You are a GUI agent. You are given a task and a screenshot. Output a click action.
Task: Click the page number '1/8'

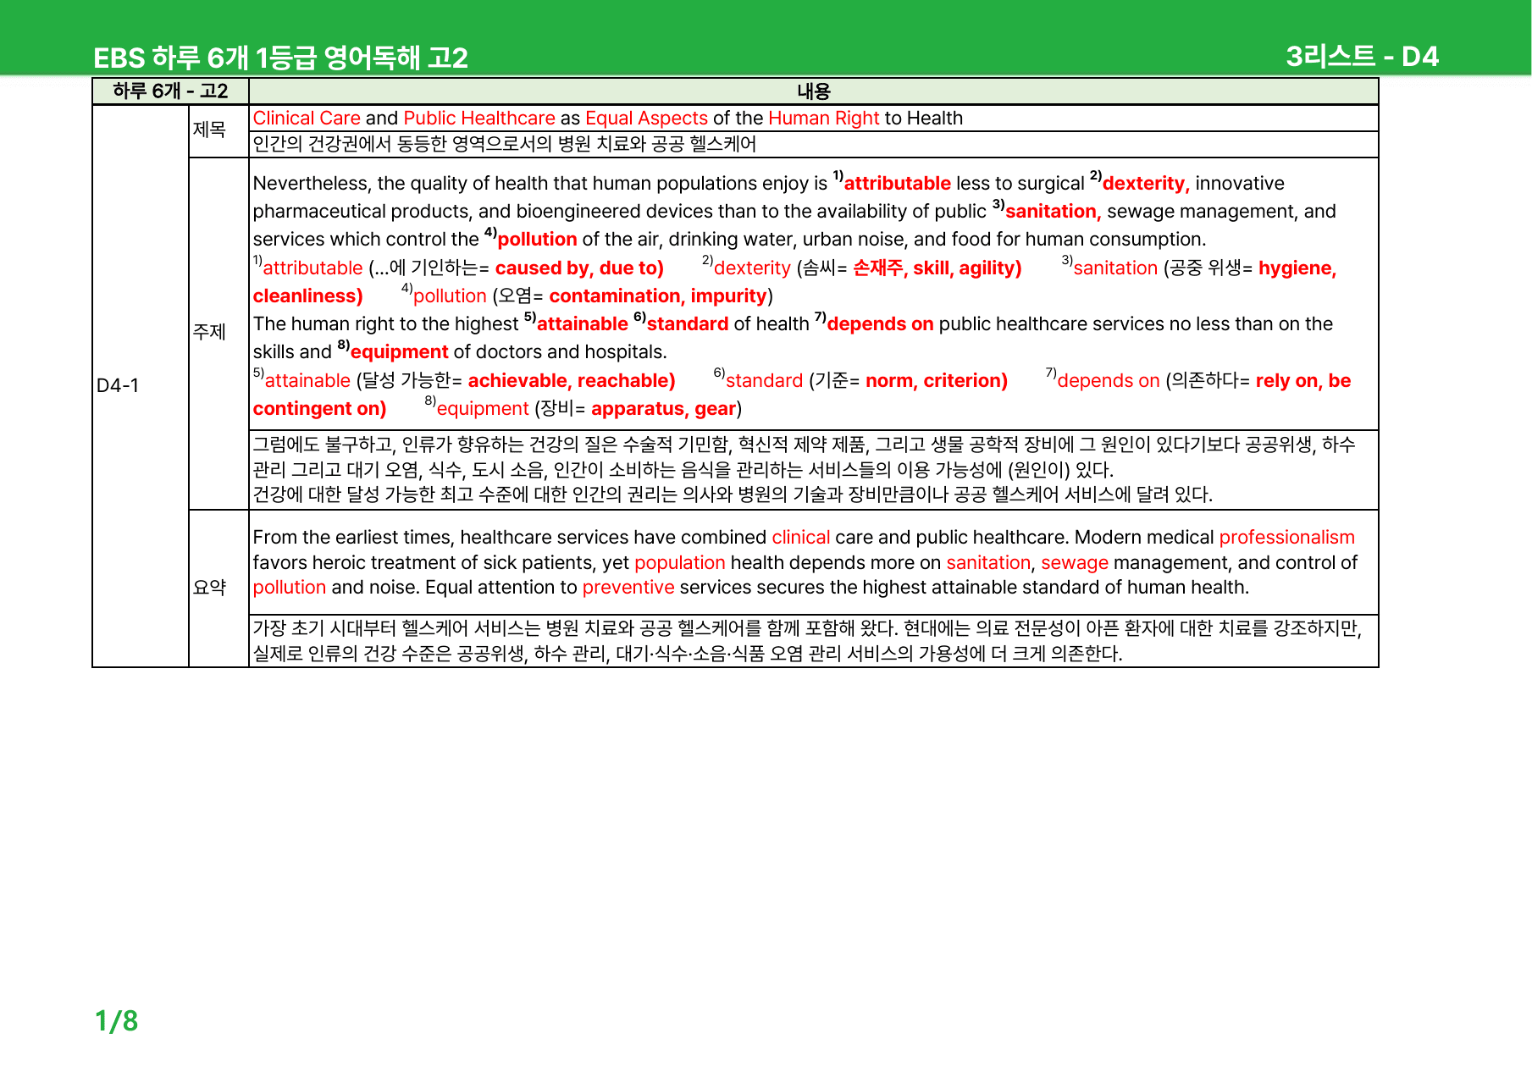116,1020
